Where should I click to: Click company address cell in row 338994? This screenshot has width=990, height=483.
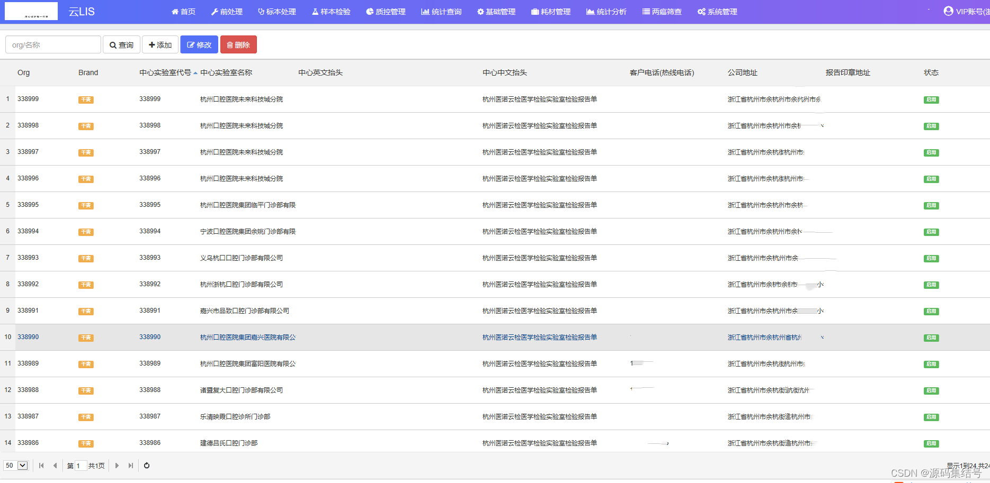pos(765,231)
